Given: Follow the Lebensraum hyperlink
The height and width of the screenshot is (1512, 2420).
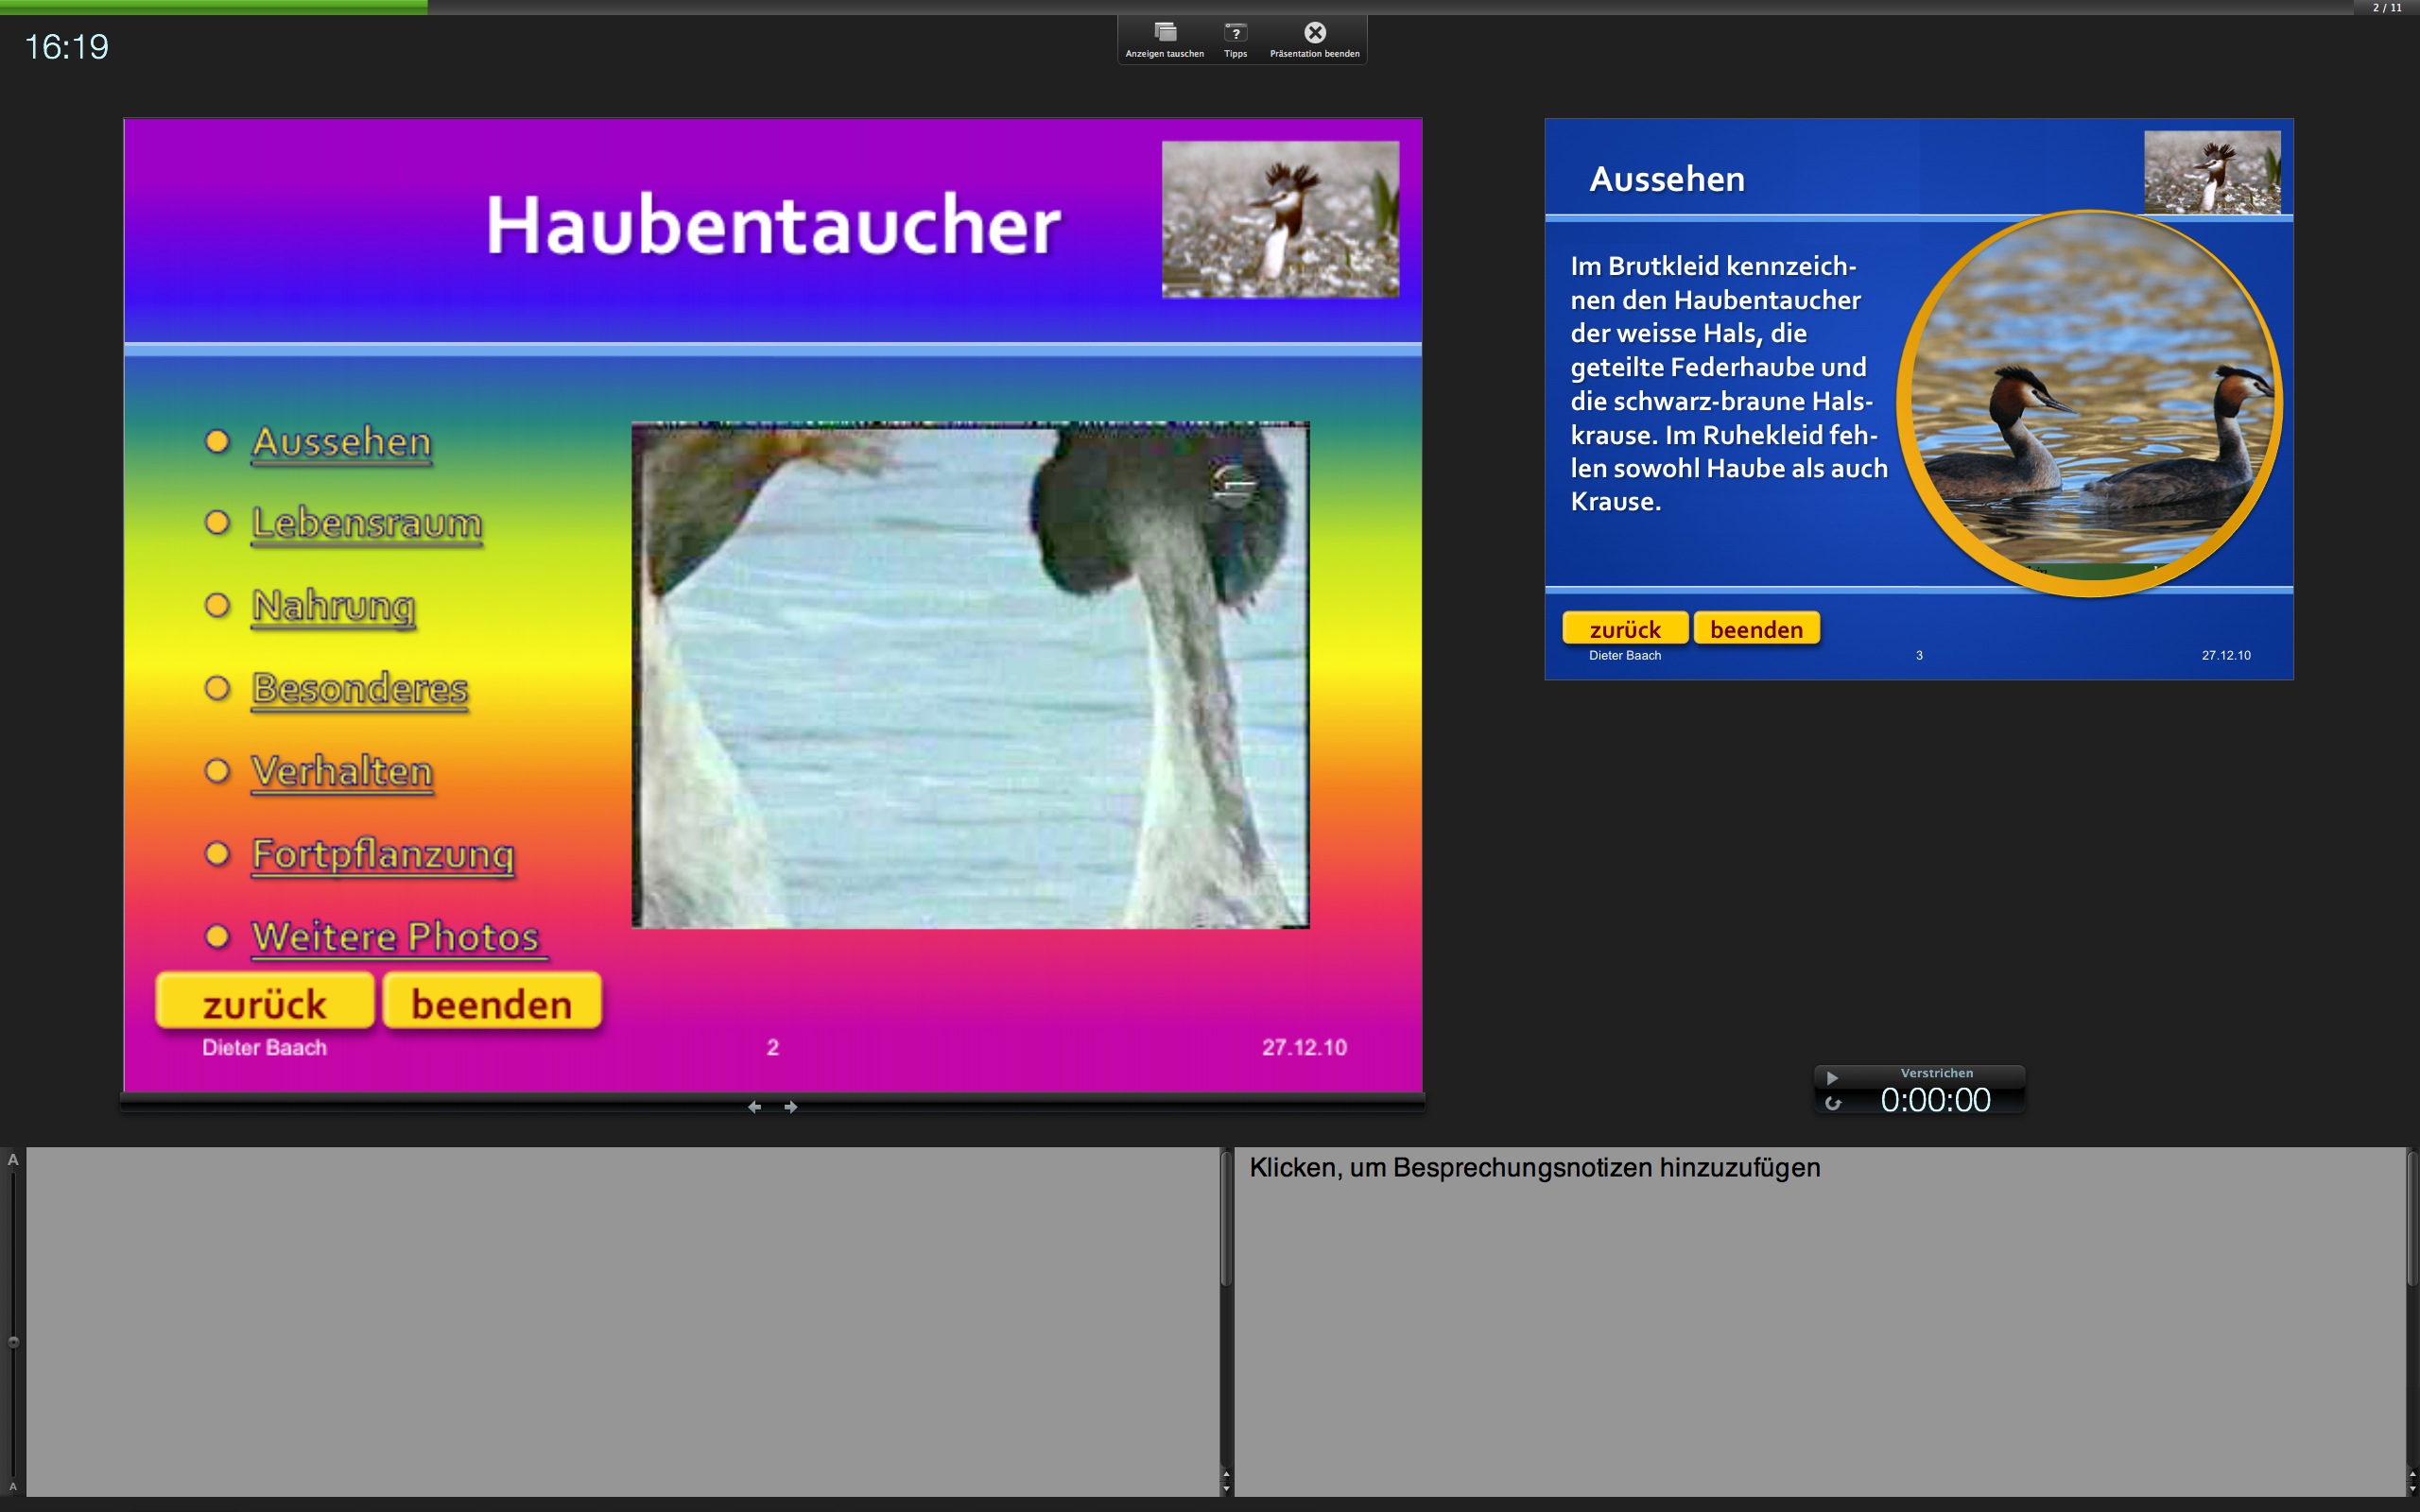Looking at the screenshot, I should [366, 524].
